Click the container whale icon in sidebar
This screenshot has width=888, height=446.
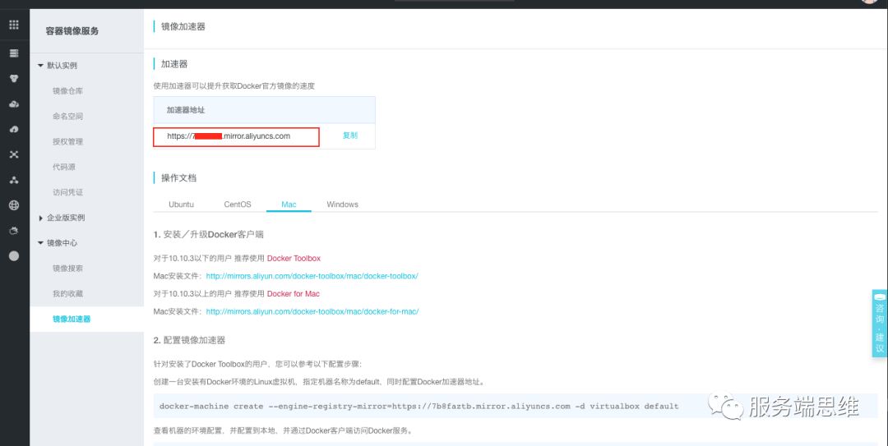coord(14,231)
